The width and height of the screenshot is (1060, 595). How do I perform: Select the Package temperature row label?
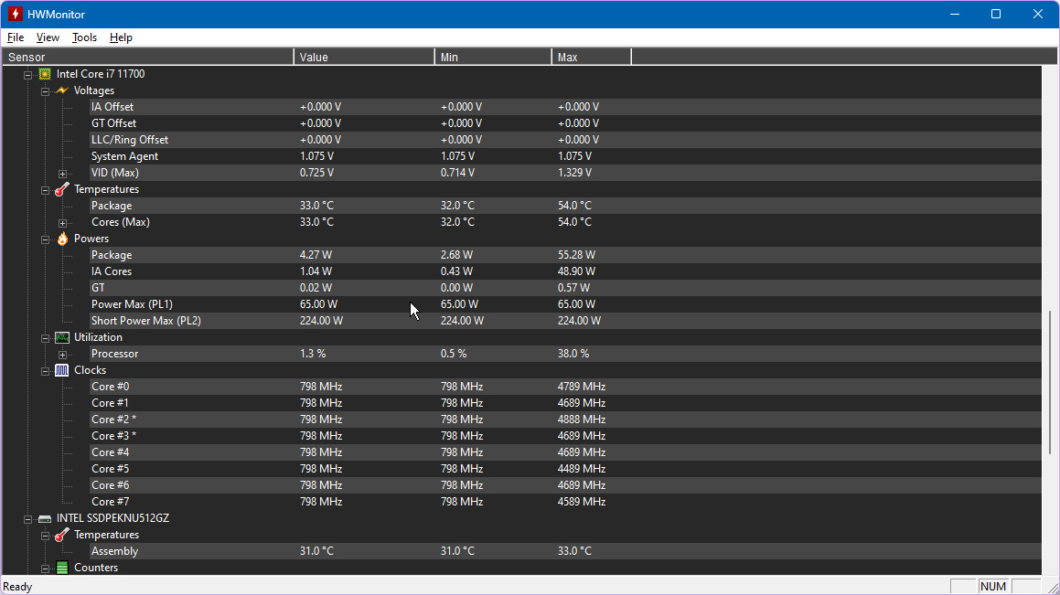(x=112, y=206)
